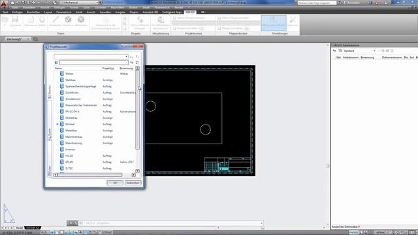
Task: Click the sort ascending icon in Projektauswahl
Action: point(131,57)
